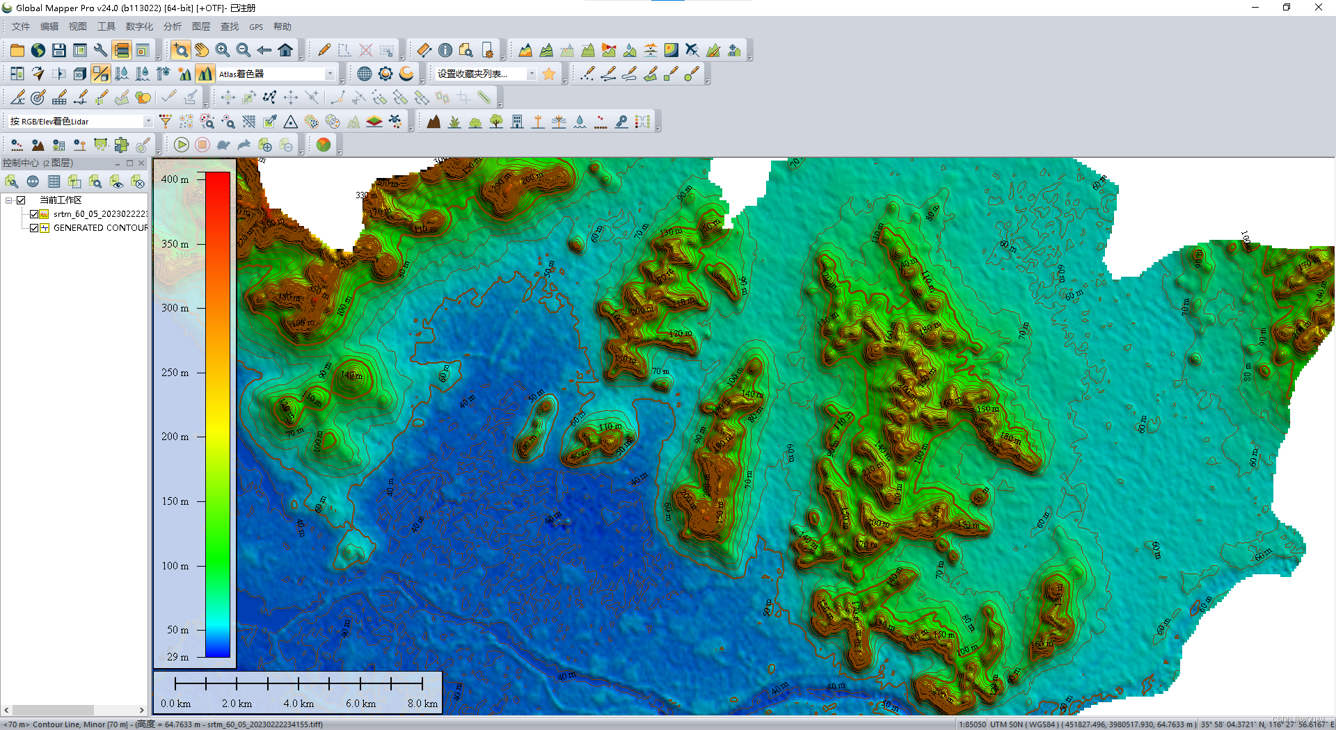Toggle the terrain shader mountain button

tap(205, 74)
